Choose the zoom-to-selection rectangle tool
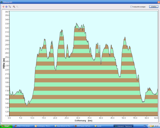 pos(10,7)
